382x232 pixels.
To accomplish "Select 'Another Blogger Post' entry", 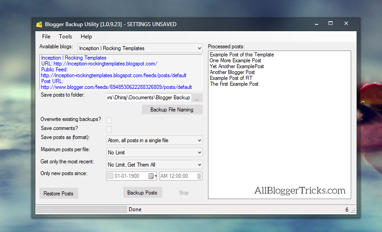I will [x=232, y=72].
